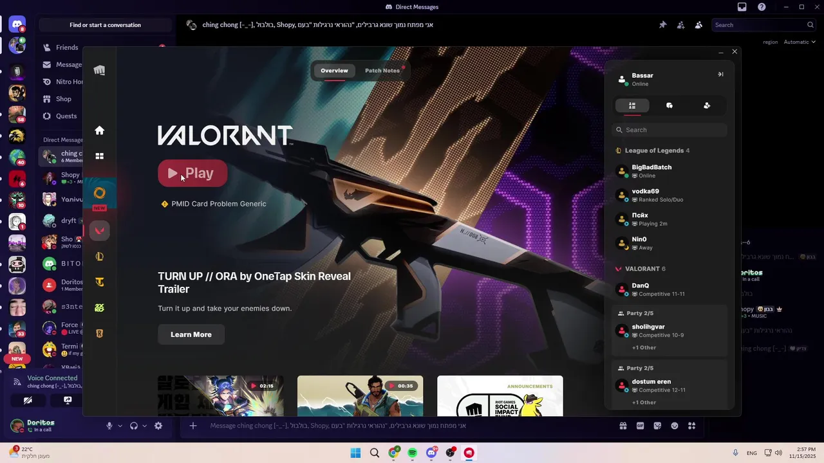824x463 pixels.
Task: Click Bassar profile avatar in social panel
Action: tap(622, 79)
